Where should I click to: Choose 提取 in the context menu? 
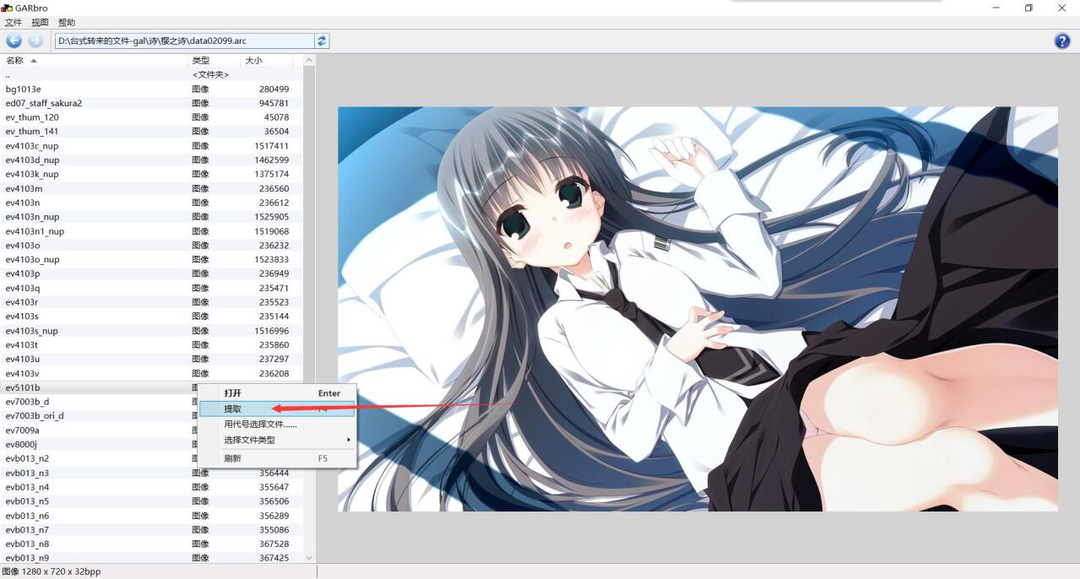278,409
